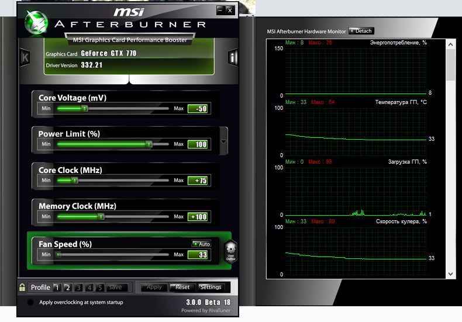Click the Энергопотребление, % graph

pos(356,72)
